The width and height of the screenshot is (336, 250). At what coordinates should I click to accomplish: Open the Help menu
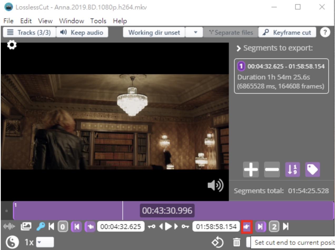120,21
